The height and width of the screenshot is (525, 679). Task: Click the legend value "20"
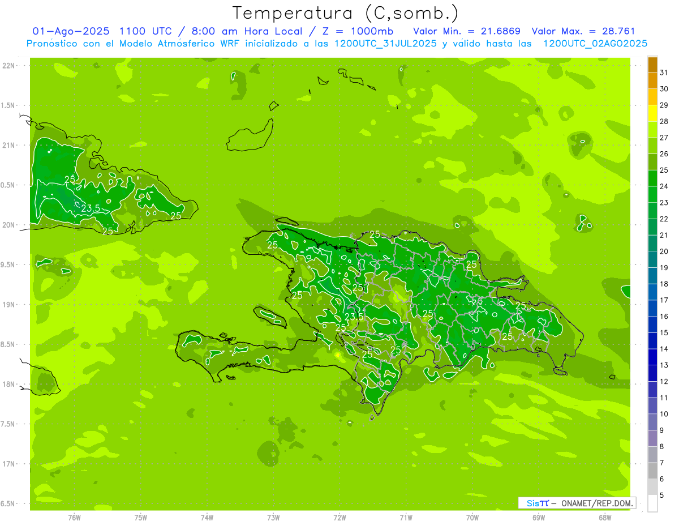[664, 251]
